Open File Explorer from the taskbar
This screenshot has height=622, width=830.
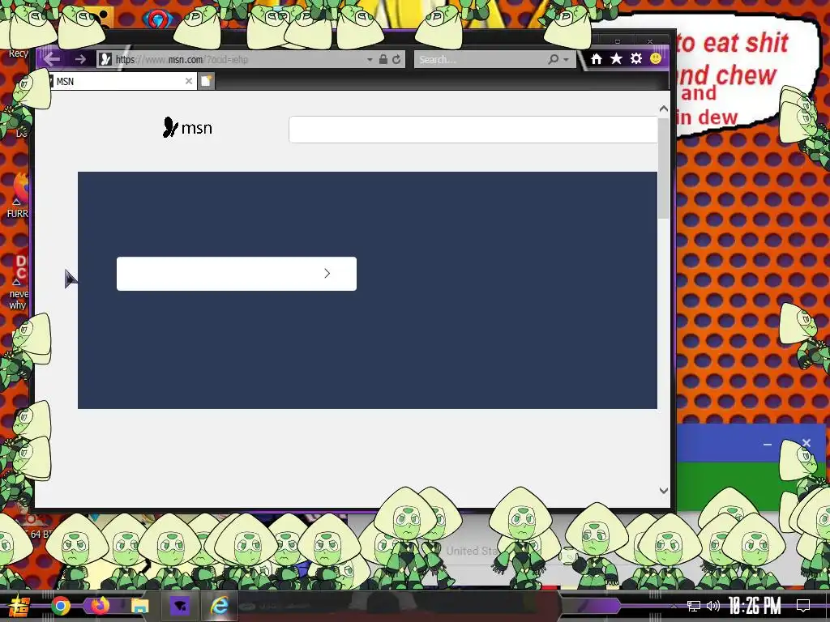(x=139, y=606)
